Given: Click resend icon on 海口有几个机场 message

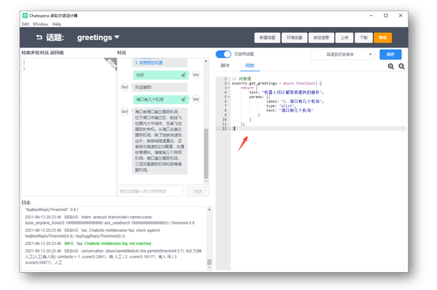Looking at the screenshot, I should (183, 99).
